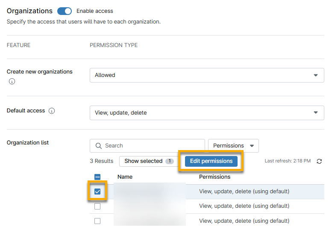Open the View, update, delete default access dropdown
This screenshot has height=233, width=329.
[x=207, y=113]
